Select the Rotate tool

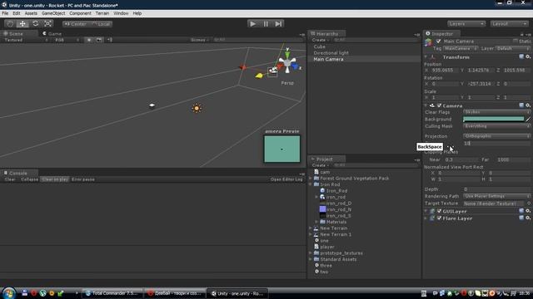point(35,24)
